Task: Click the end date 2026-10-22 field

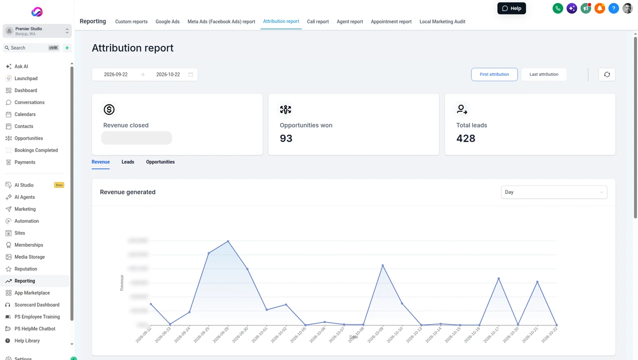Action: [168, 74]
